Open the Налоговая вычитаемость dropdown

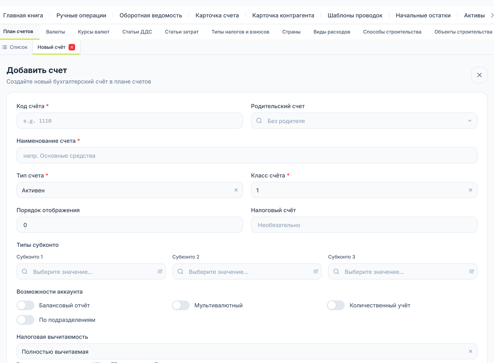pyautogui.click(x=247, y=351)
